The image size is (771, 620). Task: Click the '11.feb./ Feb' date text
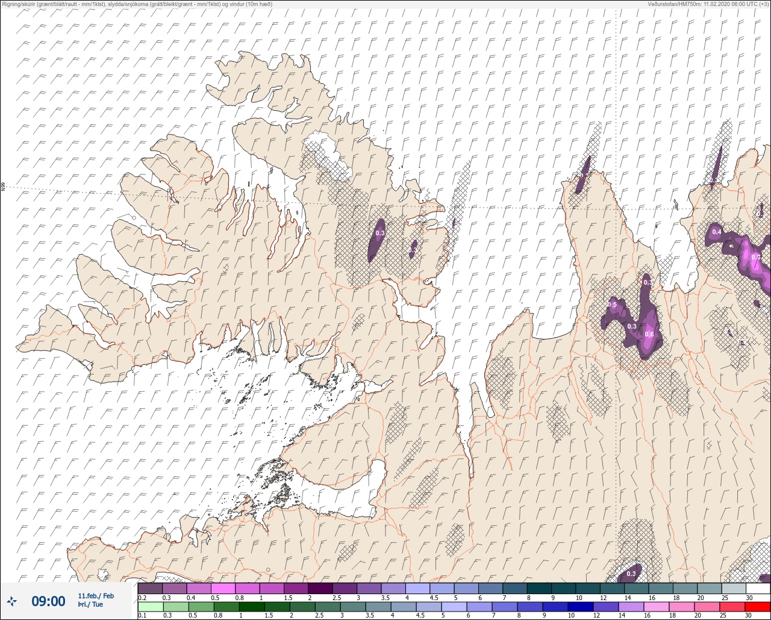[96, 596]
